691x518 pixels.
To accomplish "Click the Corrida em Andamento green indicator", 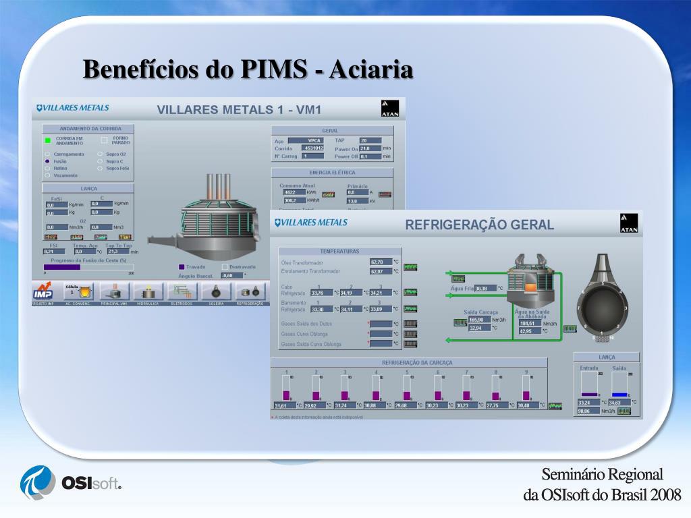I will (x=48, y=140).
